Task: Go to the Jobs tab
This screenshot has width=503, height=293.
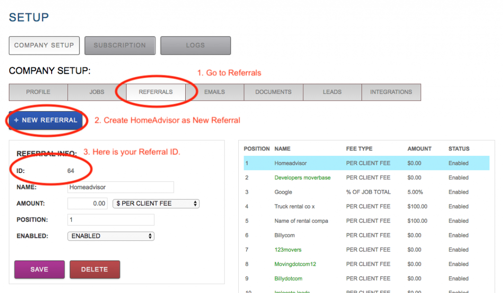Action: 97,92
